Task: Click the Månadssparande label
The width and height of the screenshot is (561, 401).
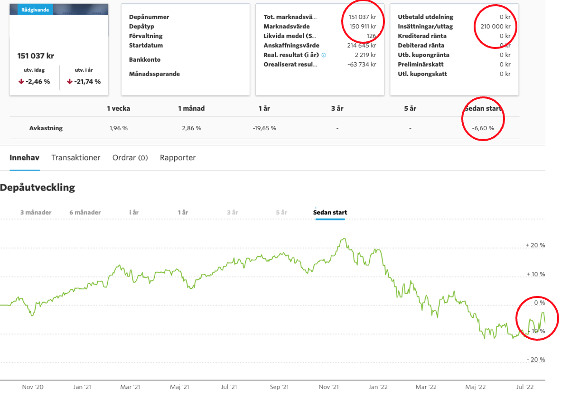Action: click(154, 74)
